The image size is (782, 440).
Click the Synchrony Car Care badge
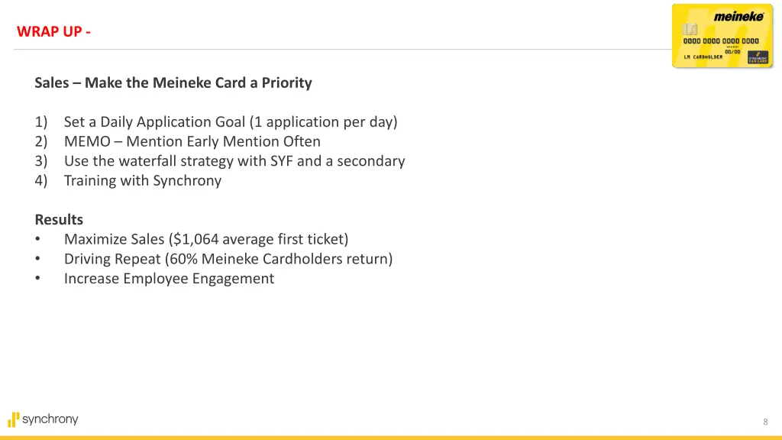(758, 57)
